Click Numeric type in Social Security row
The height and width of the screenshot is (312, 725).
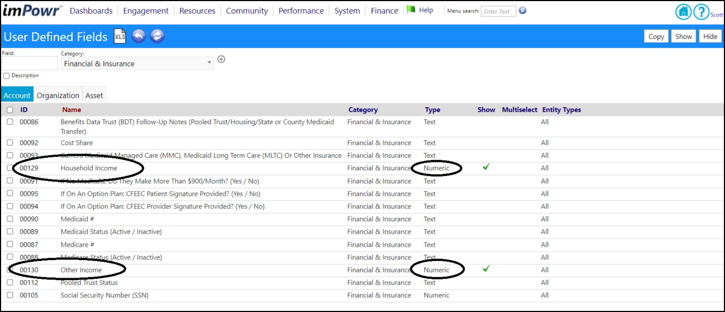[436, 295]
